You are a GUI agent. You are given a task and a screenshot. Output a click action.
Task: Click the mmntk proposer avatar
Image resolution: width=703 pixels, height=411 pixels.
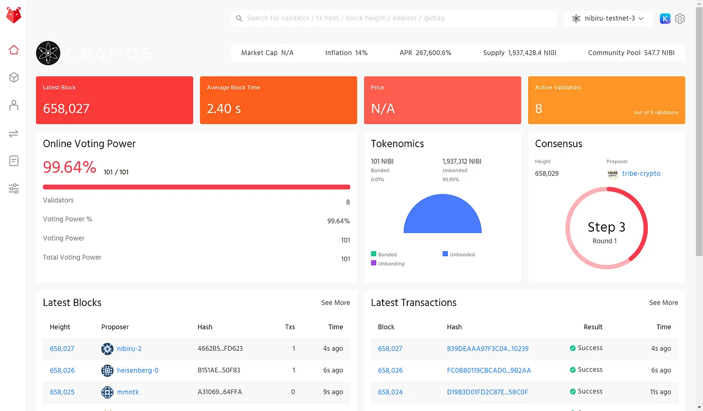(x=107, y=392)
